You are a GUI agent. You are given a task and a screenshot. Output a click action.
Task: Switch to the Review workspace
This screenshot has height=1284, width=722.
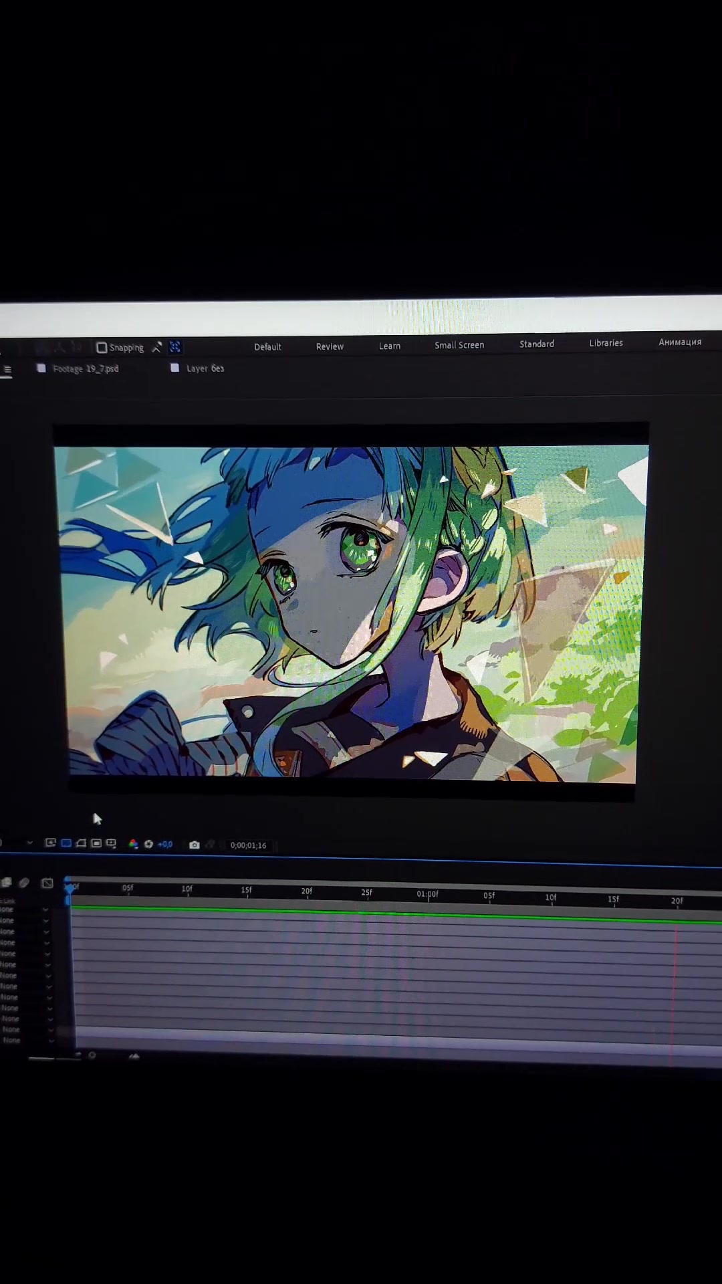(x=330, y=346)
